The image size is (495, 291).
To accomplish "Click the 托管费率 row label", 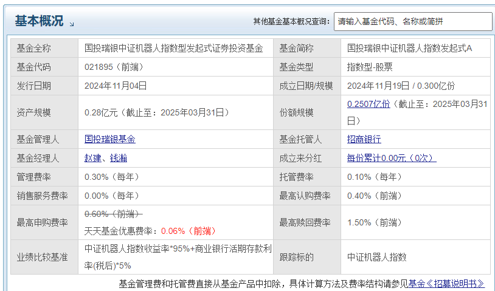I will point(296,177).
